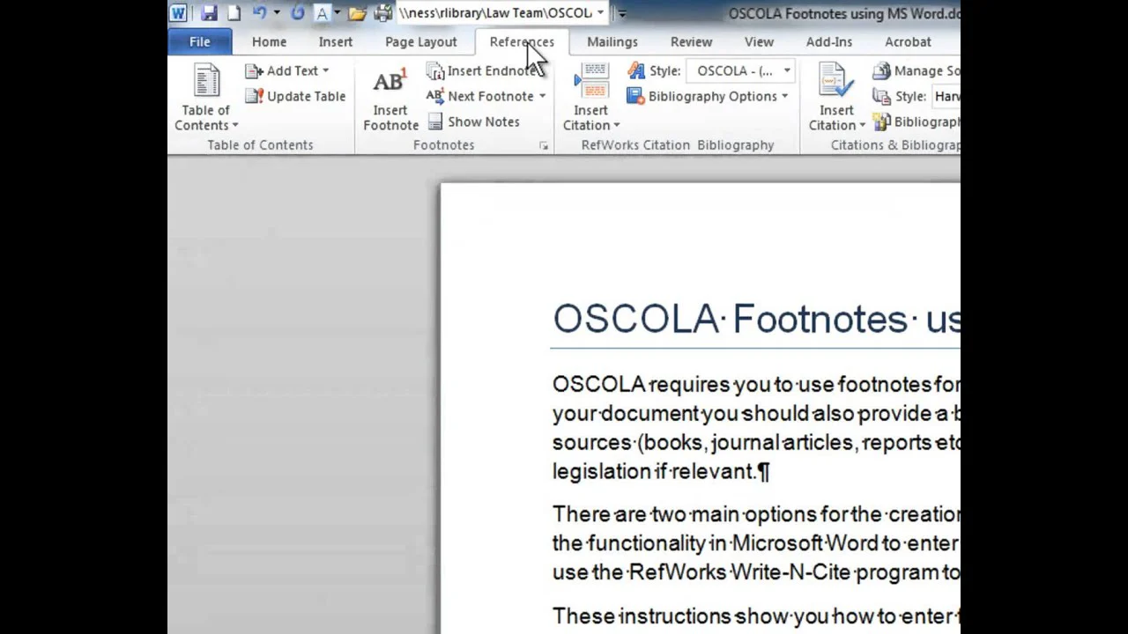Viewport: 1128px width, 634px height.
Task: Open Show Notes in the Footnotes group
Action: [x=476, y=122]
